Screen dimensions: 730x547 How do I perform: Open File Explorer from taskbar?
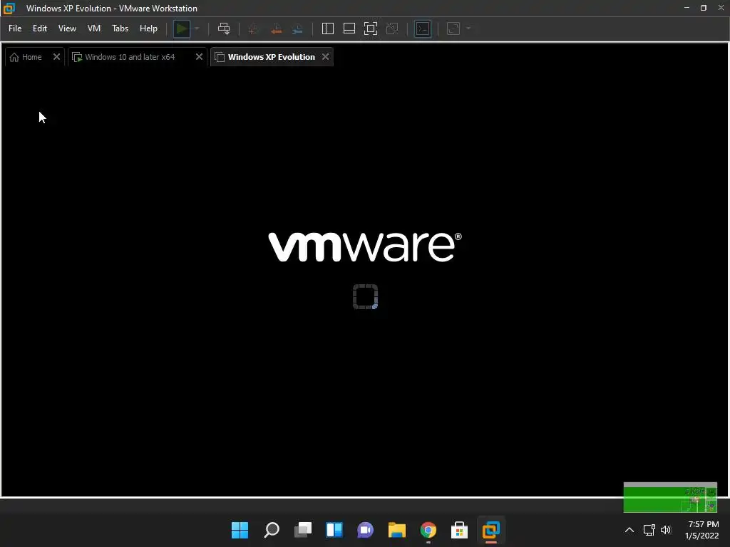point(396,530)
